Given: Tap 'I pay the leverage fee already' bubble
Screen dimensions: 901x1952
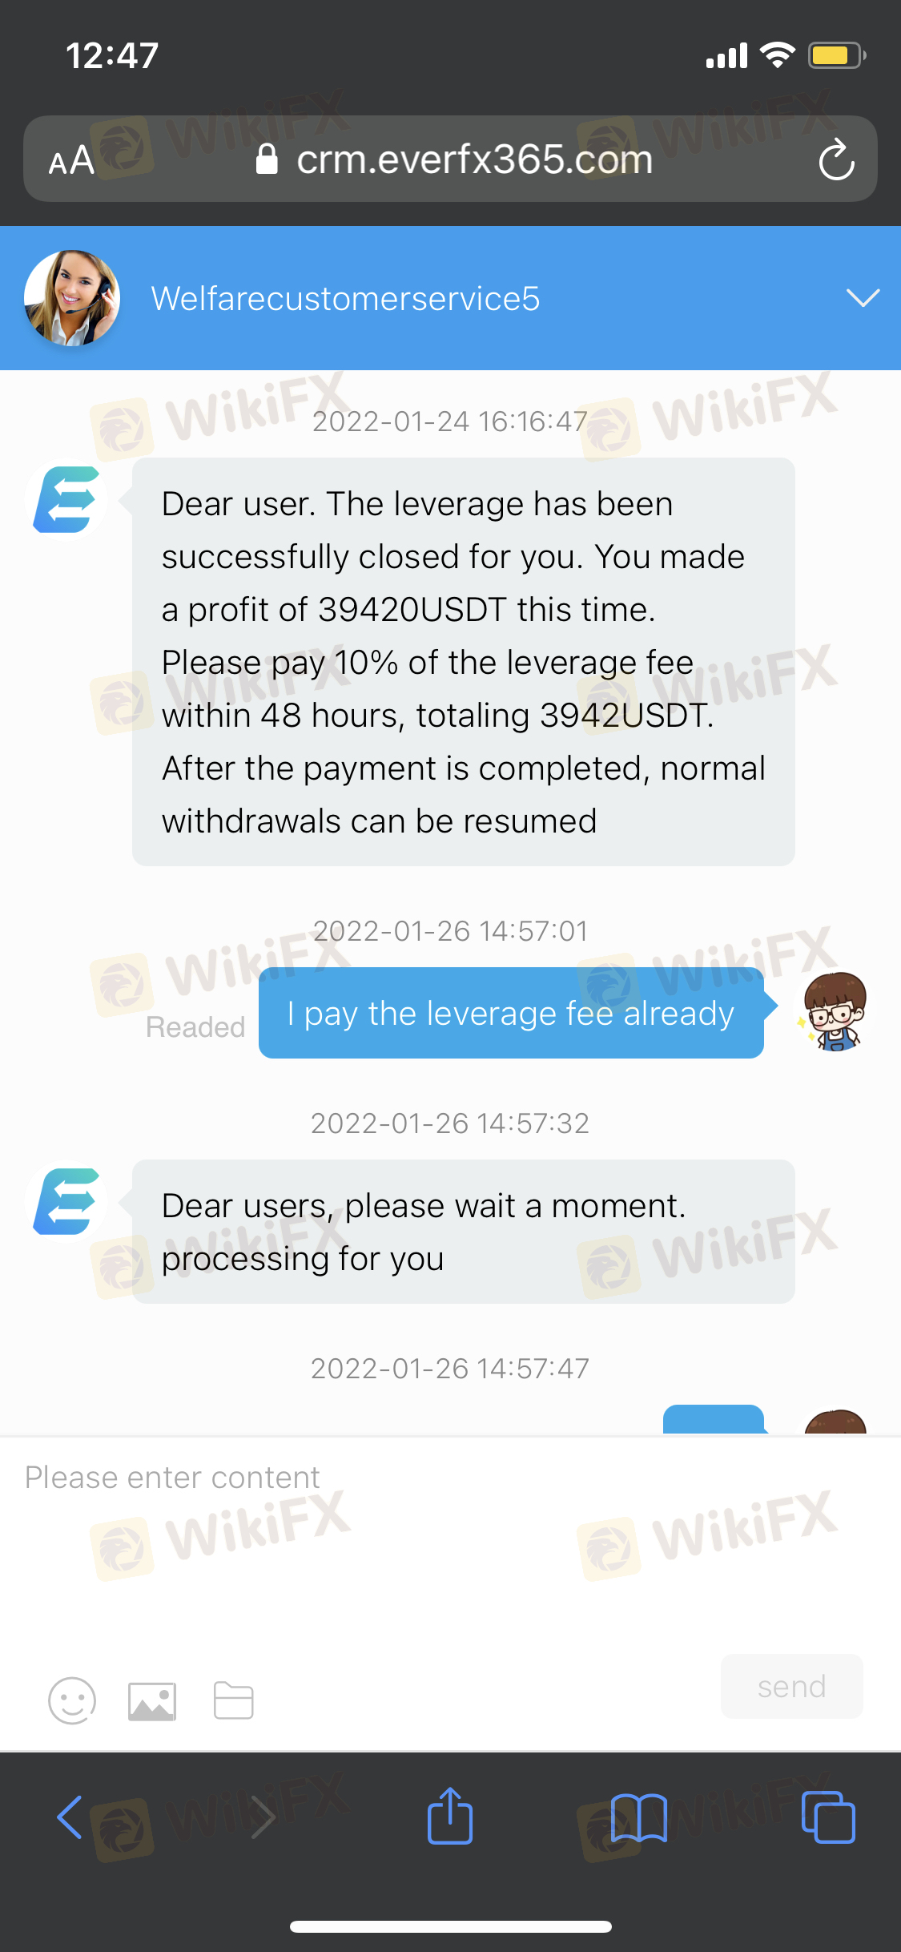Looking at the screenshot, I should (x=511, y=1013).
